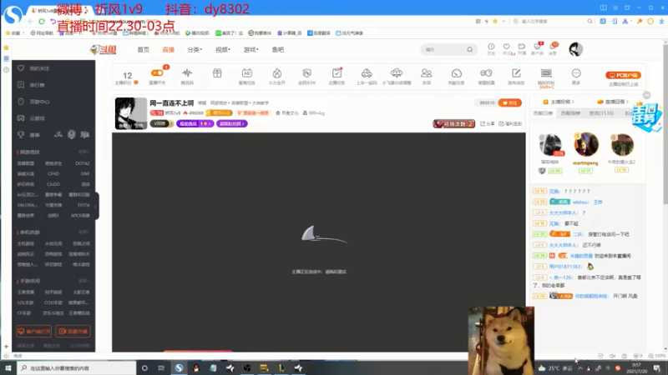The width and height of the screenshot is (668, 375).
Task: Click martinpeng's avatar in the ranking
Action: pyautogui.click(x=586, y=144)
